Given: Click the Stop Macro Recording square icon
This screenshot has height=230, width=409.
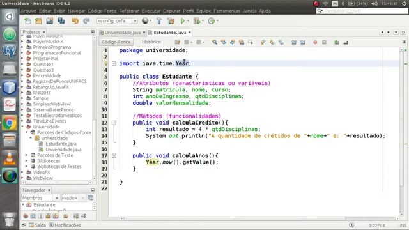Looking at the screenshot, I should (324, 42).
